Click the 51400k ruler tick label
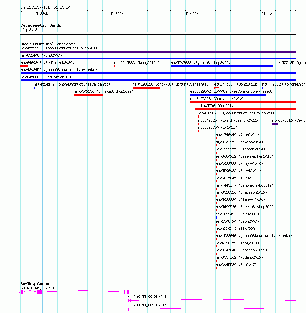Image resolution: width=306 pixels, height=313 pixels. (192, 14)
